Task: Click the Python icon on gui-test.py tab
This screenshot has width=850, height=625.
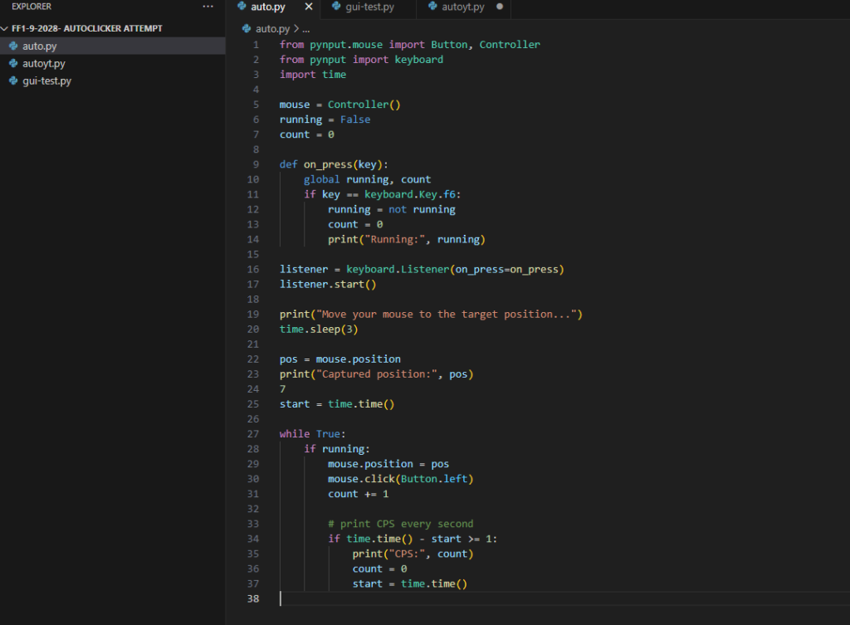Action: [x=336, y=7]
